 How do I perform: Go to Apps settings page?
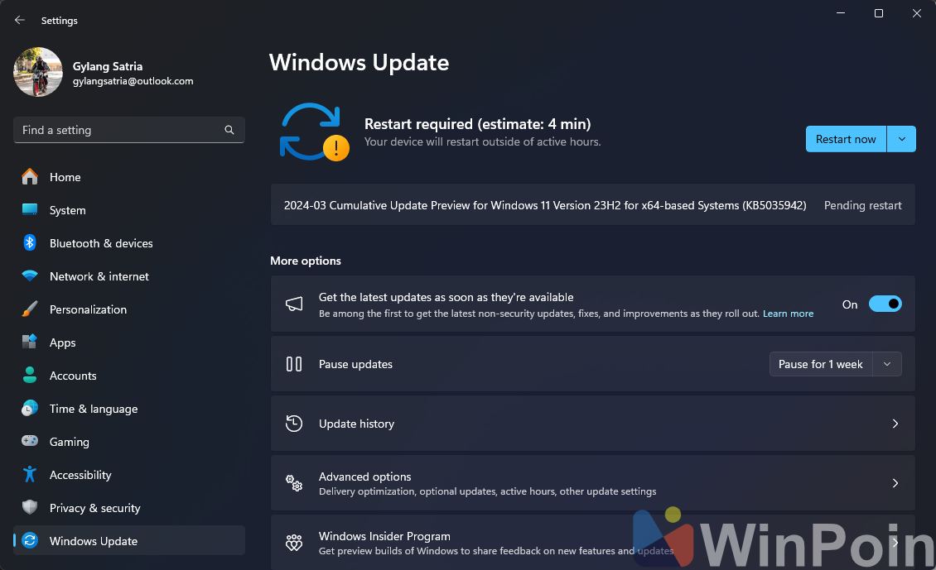point(62,342)
